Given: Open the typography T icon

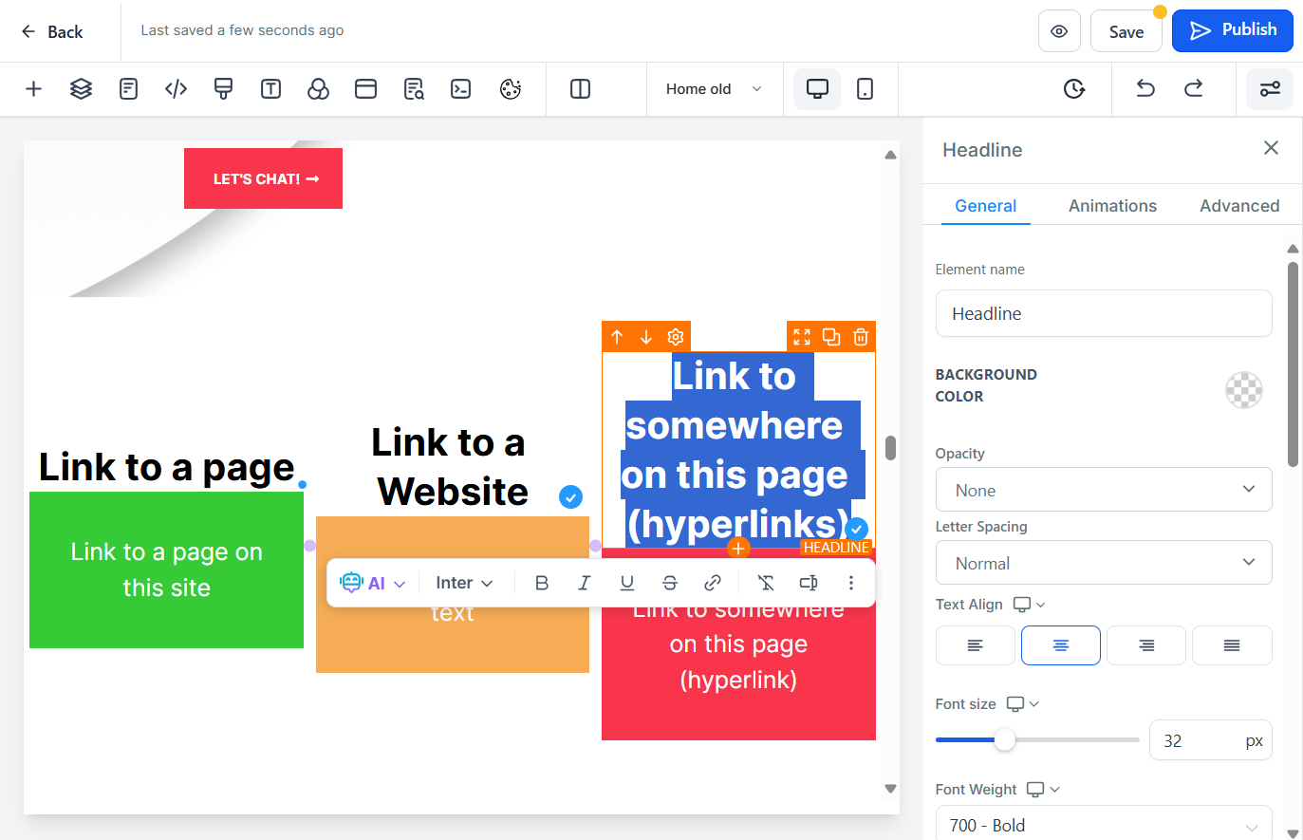Looking at the screenshot, I should (x=270, y=89).
